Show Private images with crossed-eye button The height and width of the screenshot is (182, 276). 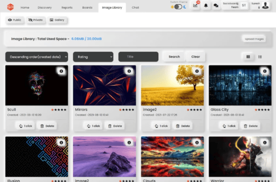tap(36, 20)
